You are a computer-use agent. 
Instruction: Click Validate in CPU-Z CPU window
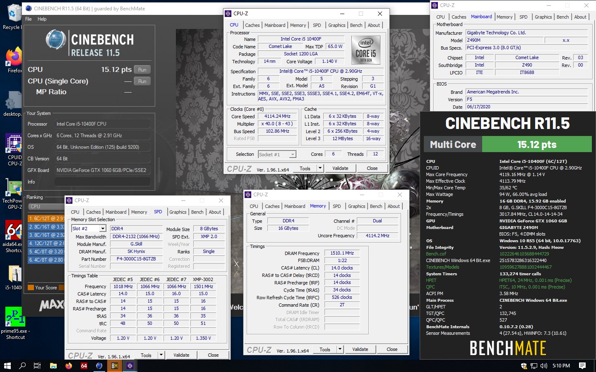pos(340,168)
